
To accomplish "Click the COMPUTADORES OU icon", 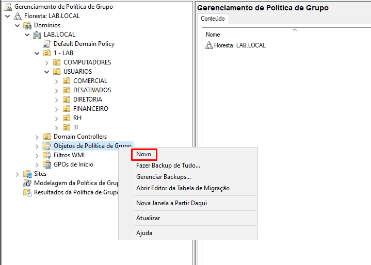I will (x=57, y=62).
